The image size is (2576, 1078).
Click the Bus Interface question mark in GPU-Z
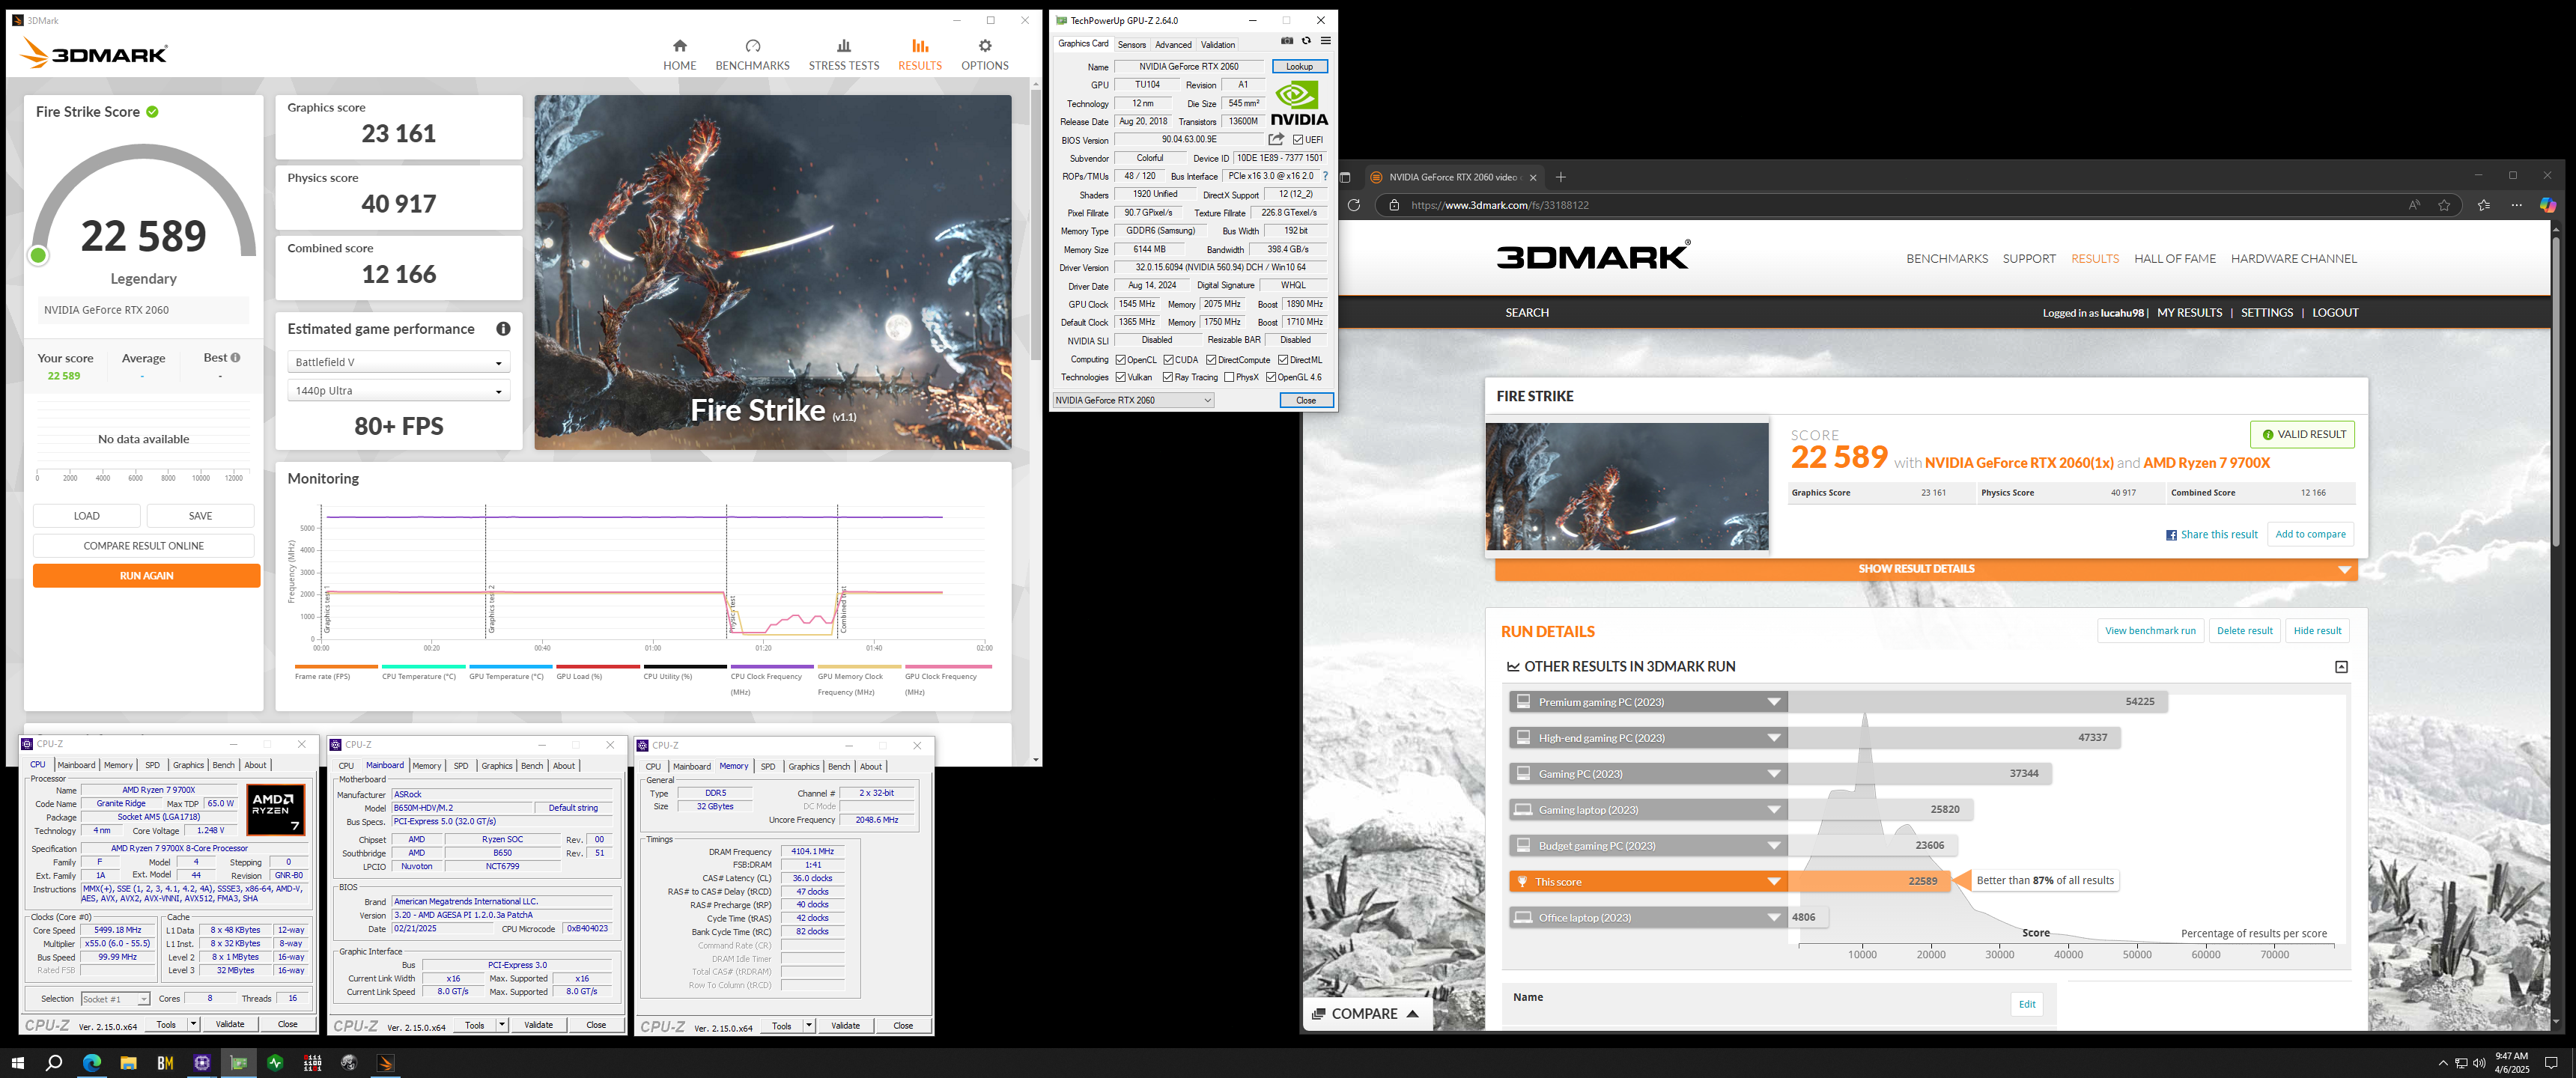point(1325,176)
